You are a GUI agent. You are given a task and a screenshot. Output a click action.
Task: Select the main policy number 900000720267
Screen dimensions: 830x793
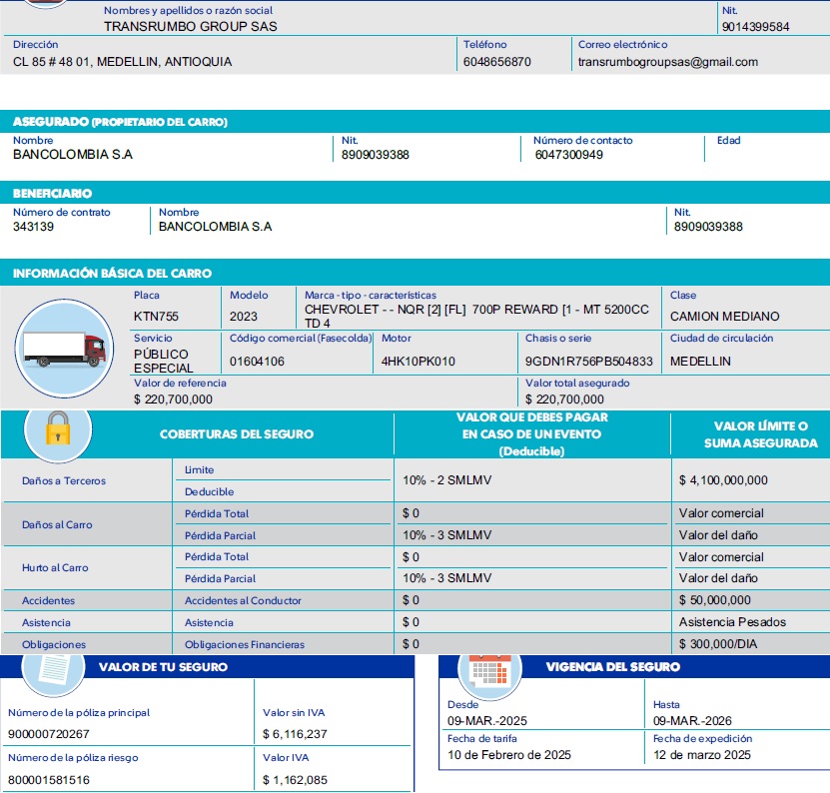click(49, 734)
